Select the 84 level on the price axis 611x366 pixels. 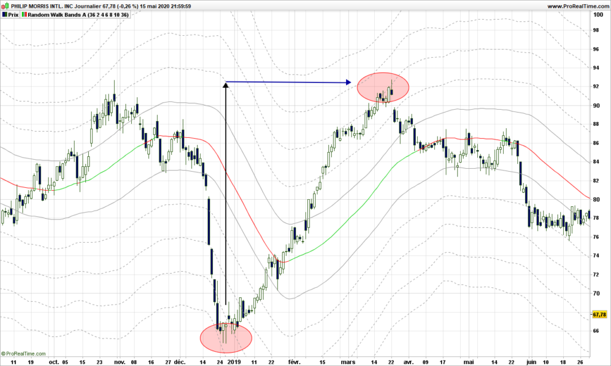coord(596,162)
